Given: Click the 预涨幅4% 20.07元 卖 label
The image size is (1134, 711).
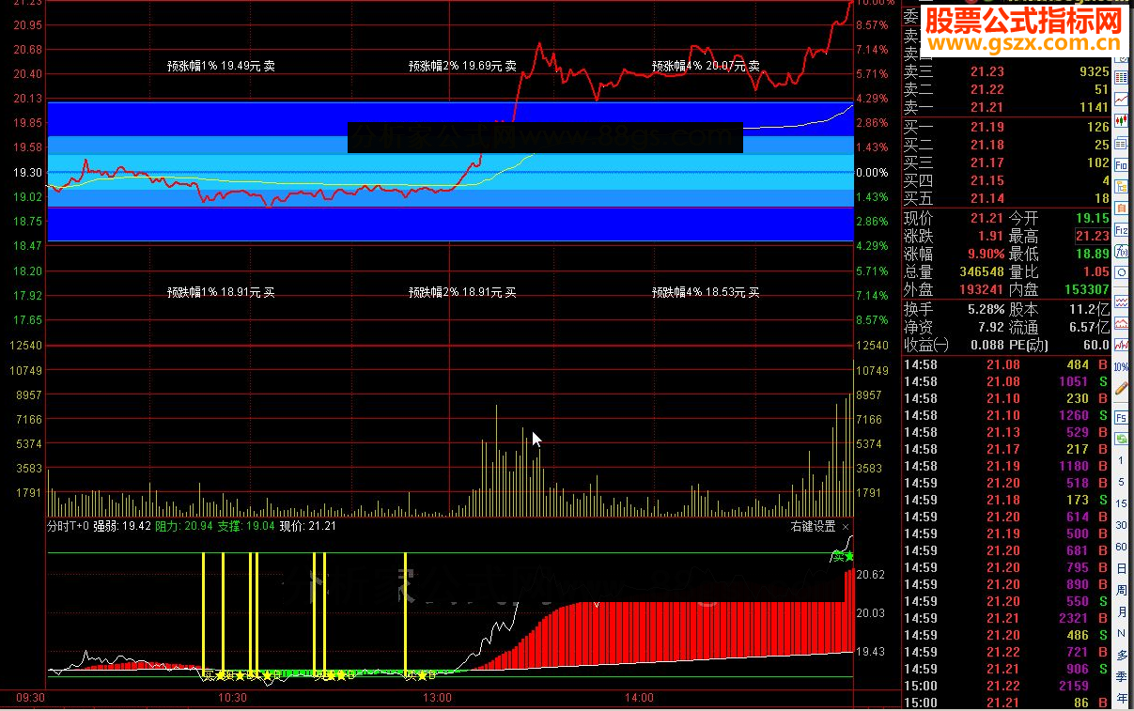Looking at the screenshot, I should click(706, 66).
